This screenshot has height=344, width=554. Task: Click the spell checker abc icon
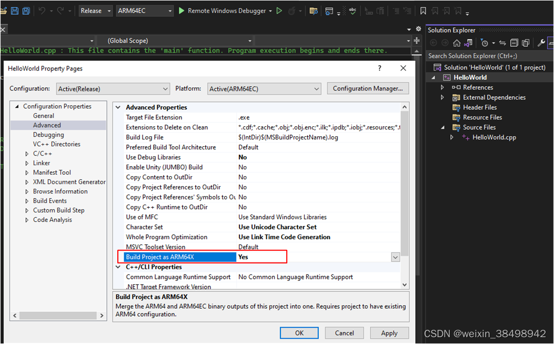(352, 11)
